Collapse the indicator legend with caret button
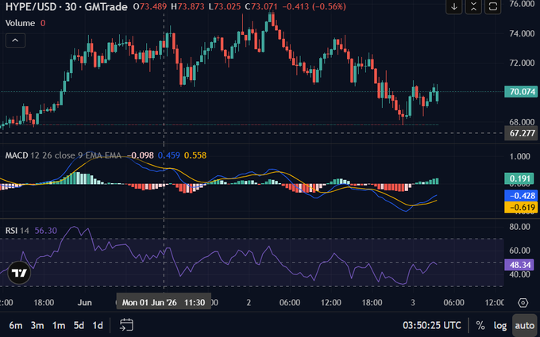 tap(15, 40)
